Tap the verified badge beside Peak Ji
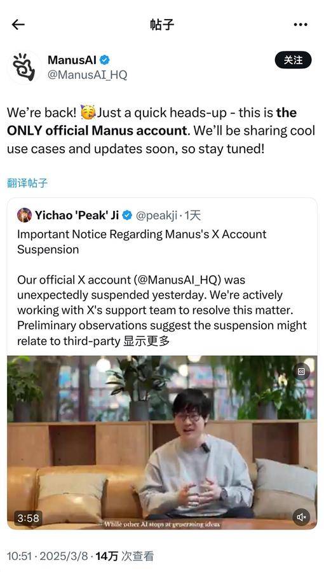 pos(127,215)
